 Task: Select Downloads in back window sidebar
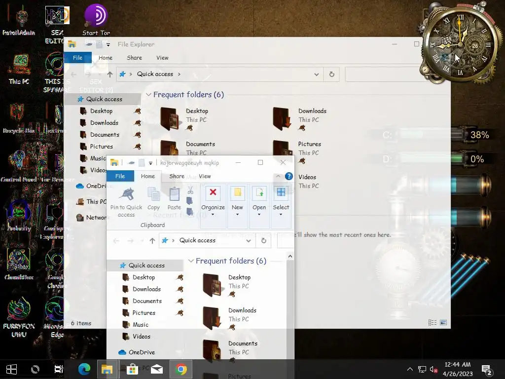104,123
